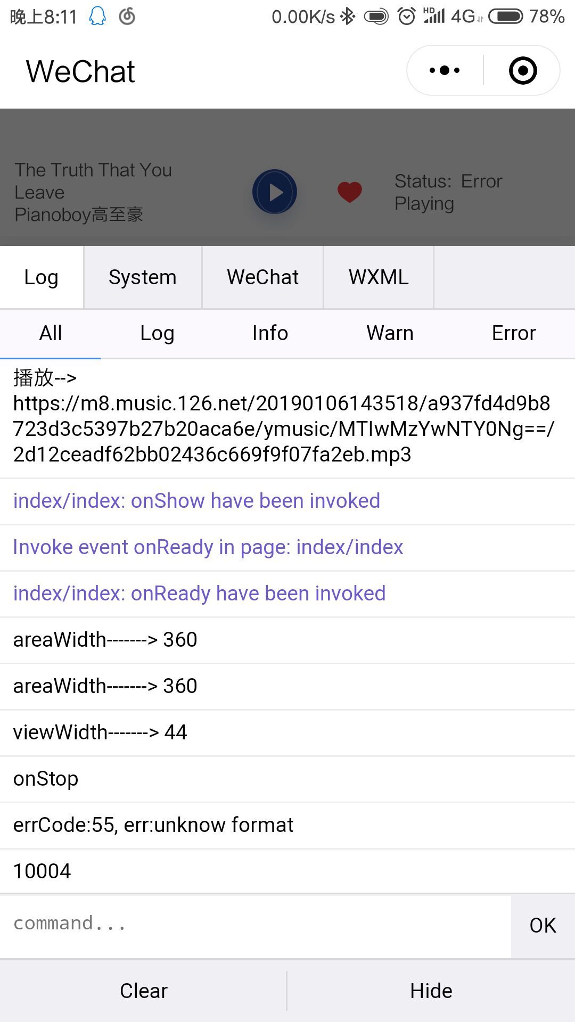
Task: Focus the command input field
Action: coord(256,926)
